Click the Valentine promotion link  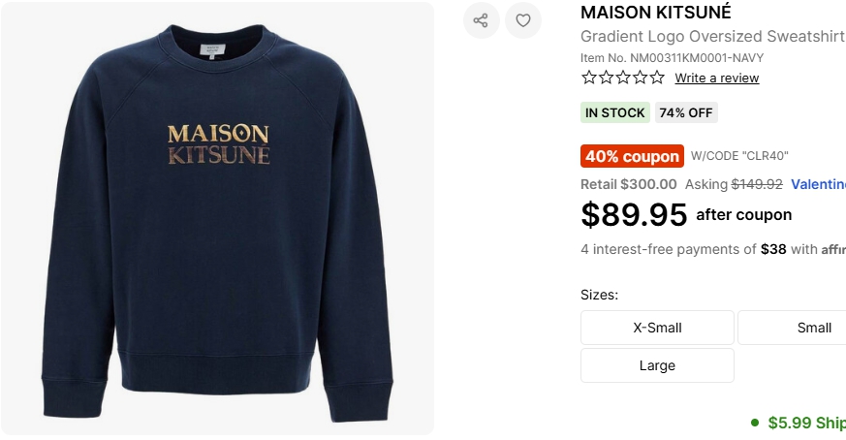(819, 184)
